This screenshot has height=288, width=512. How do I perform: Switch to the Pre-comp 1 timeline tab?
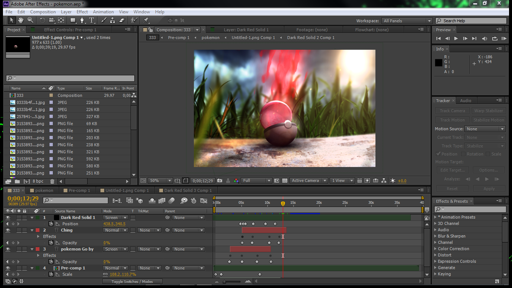coord(79,190)
